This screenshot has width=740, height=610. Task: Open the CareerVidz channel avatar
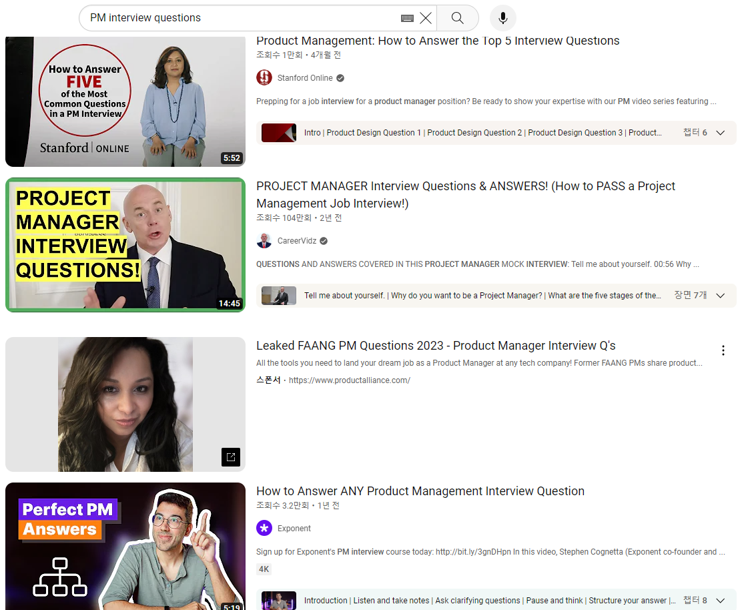[264, 241]
